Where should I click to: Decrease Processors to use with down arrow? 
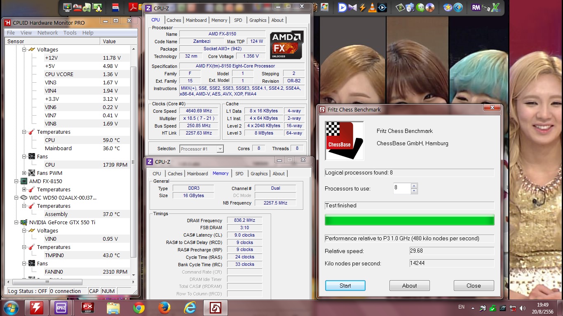point(414,191)
